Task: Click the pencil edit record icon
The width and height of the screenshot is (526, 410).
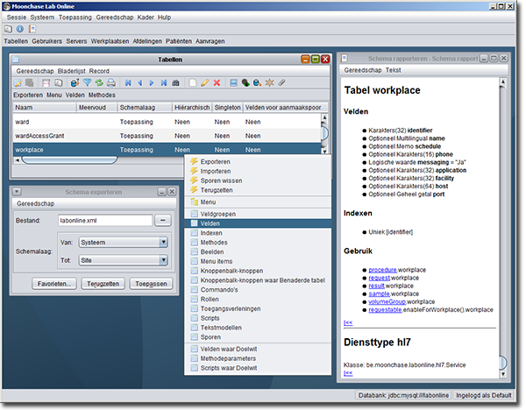Action: tap(204, 83)
